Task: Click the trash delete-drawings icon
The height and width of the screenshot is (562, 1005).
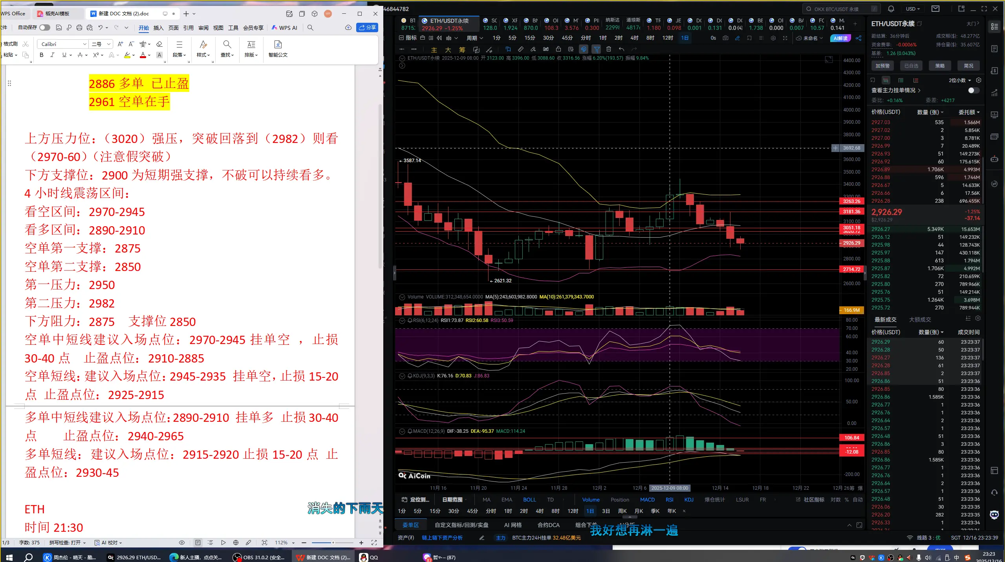Action: [x=608, y=49]
